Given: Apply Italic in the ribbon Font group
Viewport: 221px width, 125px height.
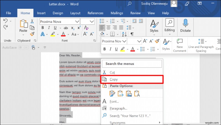Looking at the screenshot, I should [49, 28].
